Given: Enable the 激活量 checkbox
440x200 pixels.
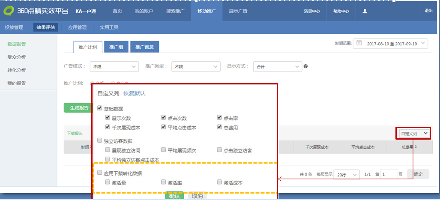Looking at the screenshot, I should [108, 182].
